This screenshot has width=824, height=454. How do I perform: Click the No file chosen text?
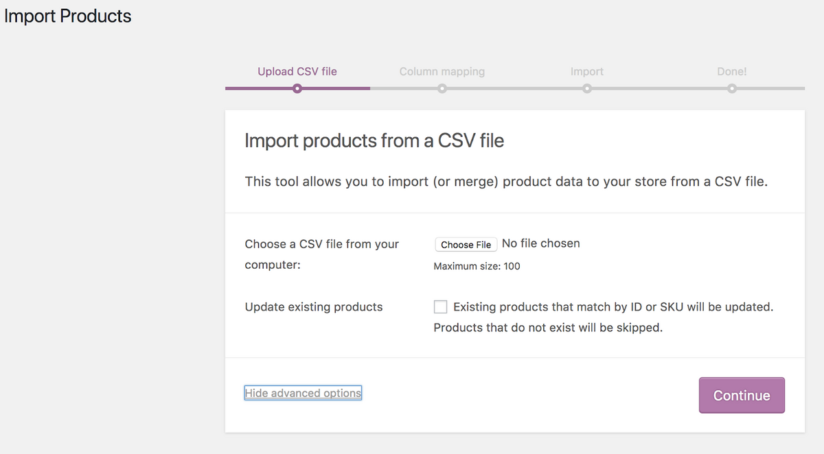click(x=541, y=243)
